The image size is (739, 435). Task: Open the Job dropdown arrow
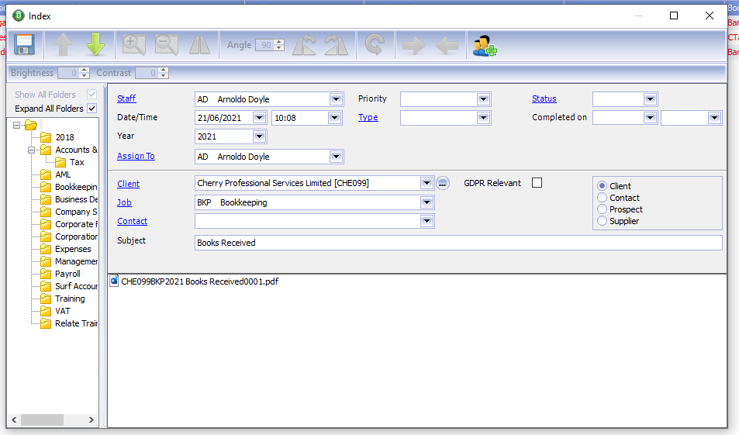[x=426, y=202]
